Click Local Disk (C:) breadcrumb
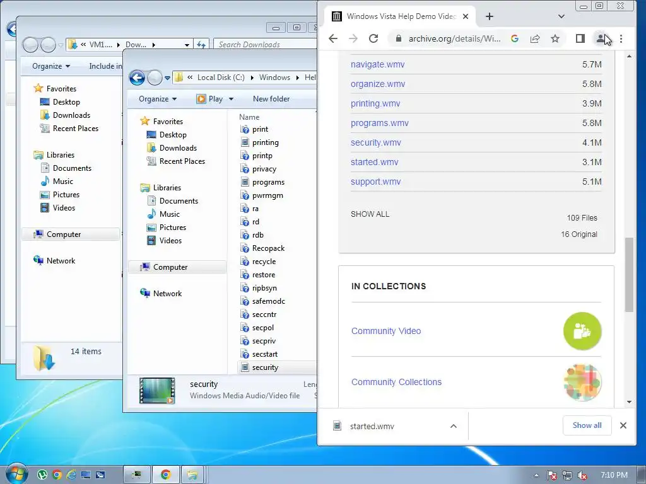 (x=221, y=78)
